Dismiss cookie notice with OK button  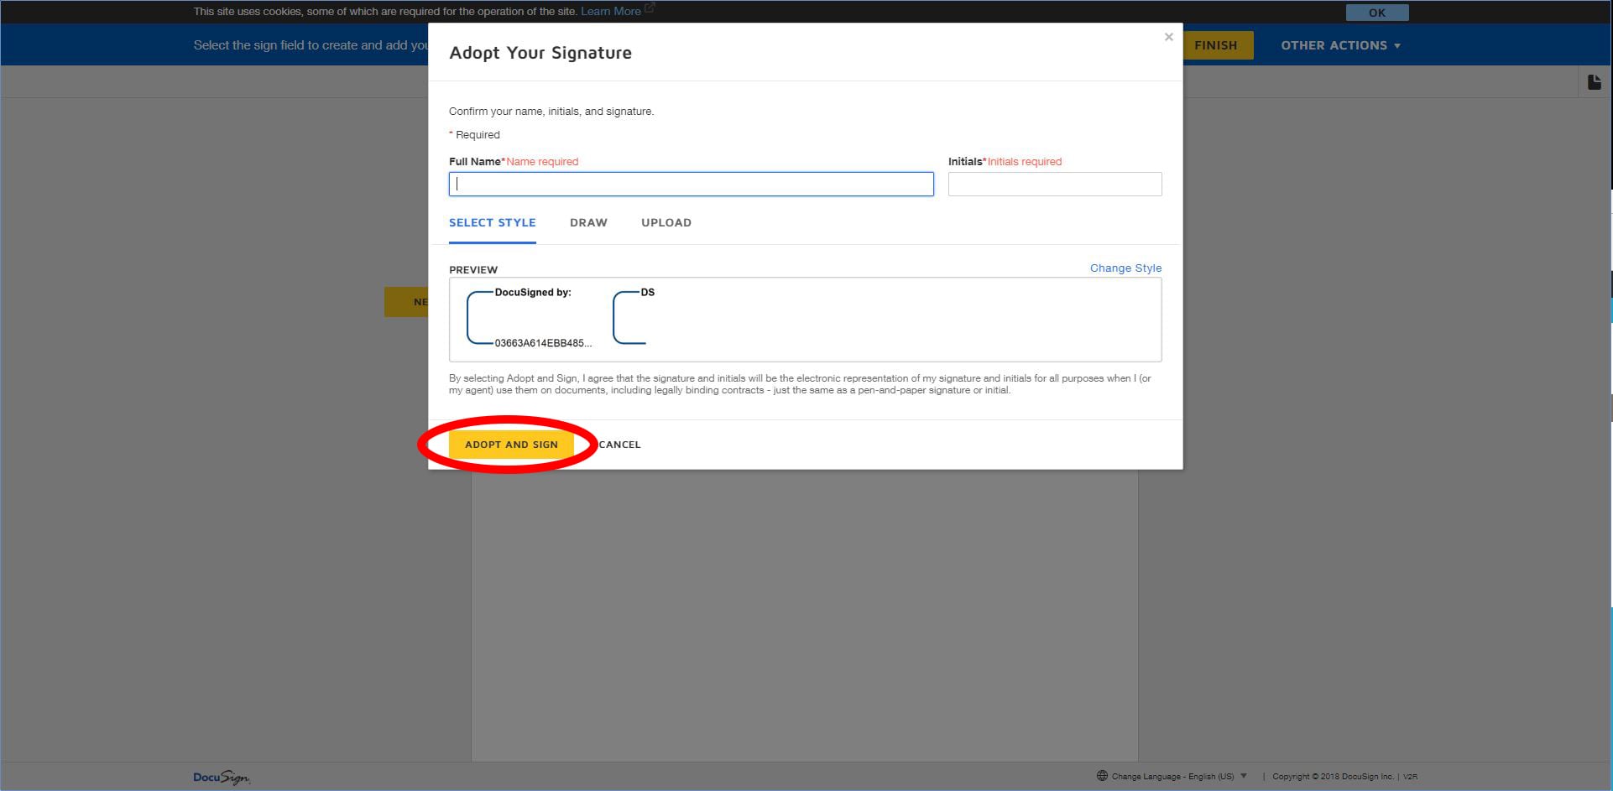1377,13
